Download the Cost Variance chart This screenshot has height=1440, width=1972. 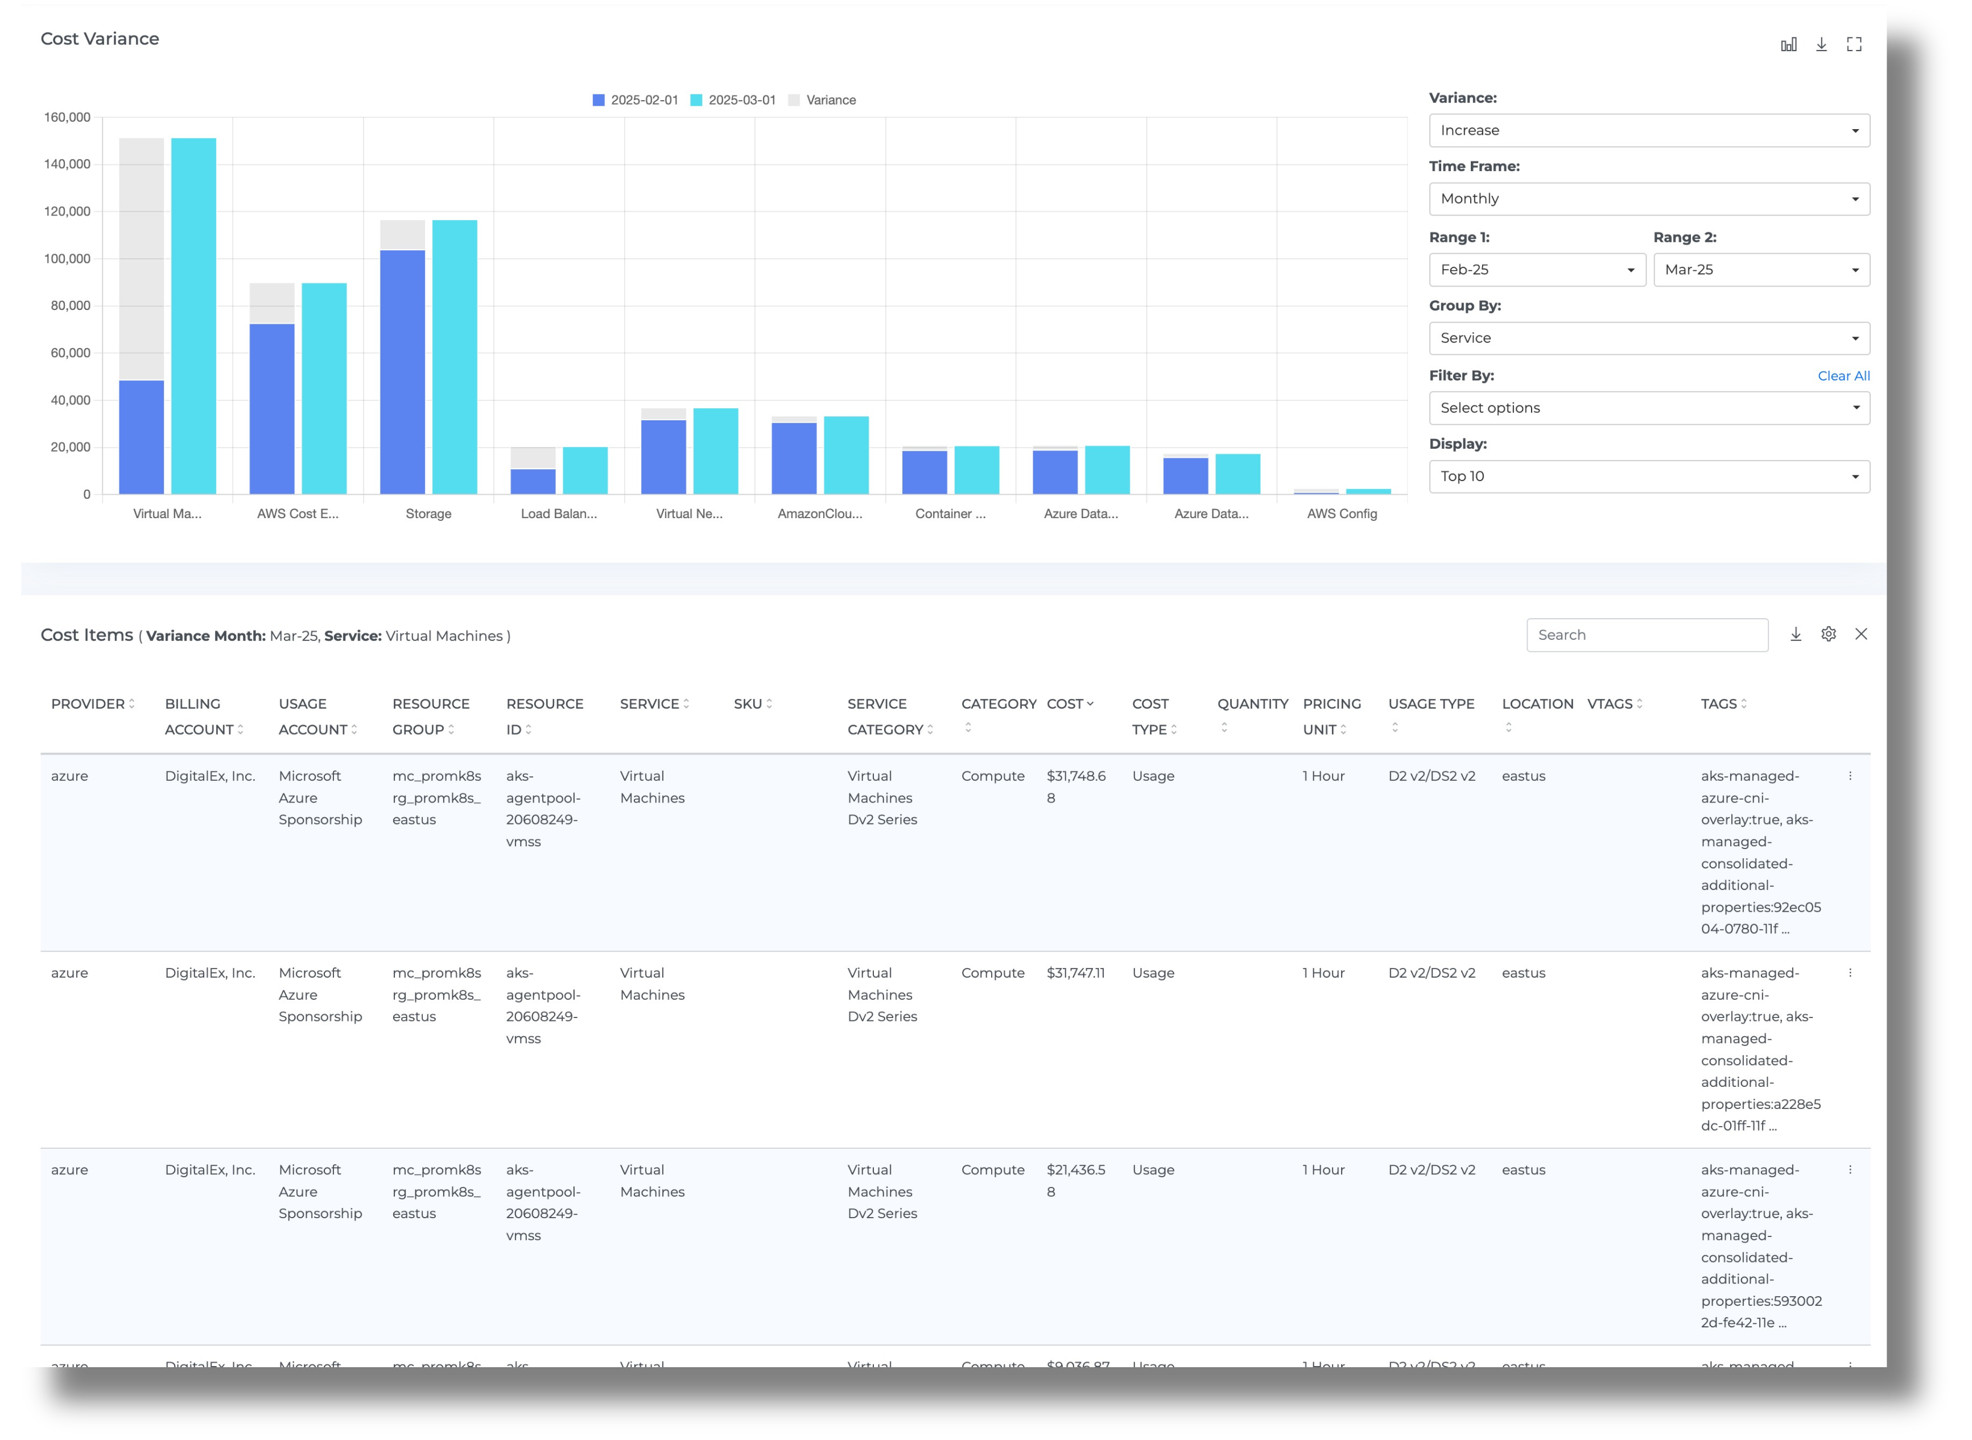click(1821, 44)
